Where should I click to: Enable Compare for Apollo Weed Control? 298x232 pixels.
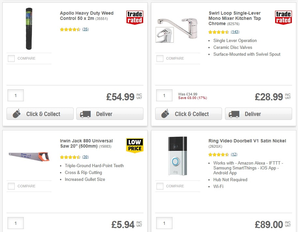click(x=11, y=58)
